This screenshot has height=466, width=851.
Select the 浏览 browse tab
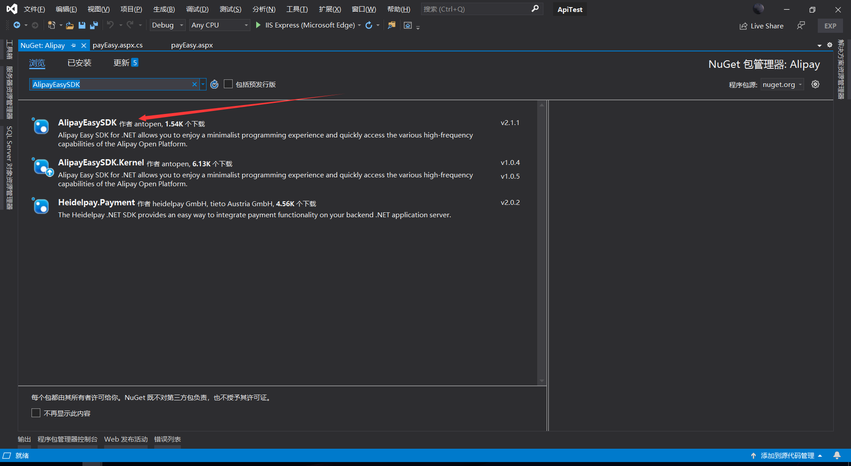tap(37, 63)
